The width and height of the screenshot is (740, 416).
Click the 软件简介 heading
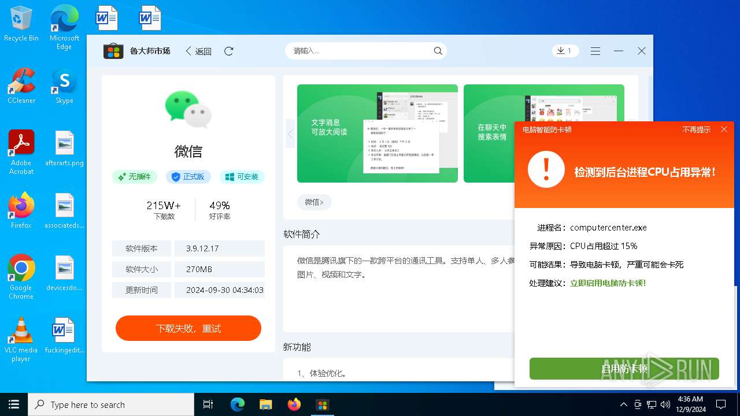click(x=302, y=234)
